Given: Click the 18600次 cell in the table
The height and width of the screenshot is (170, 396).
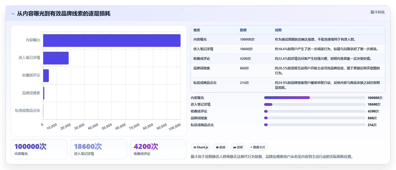Looking at the screenshot, I should 246,49.
